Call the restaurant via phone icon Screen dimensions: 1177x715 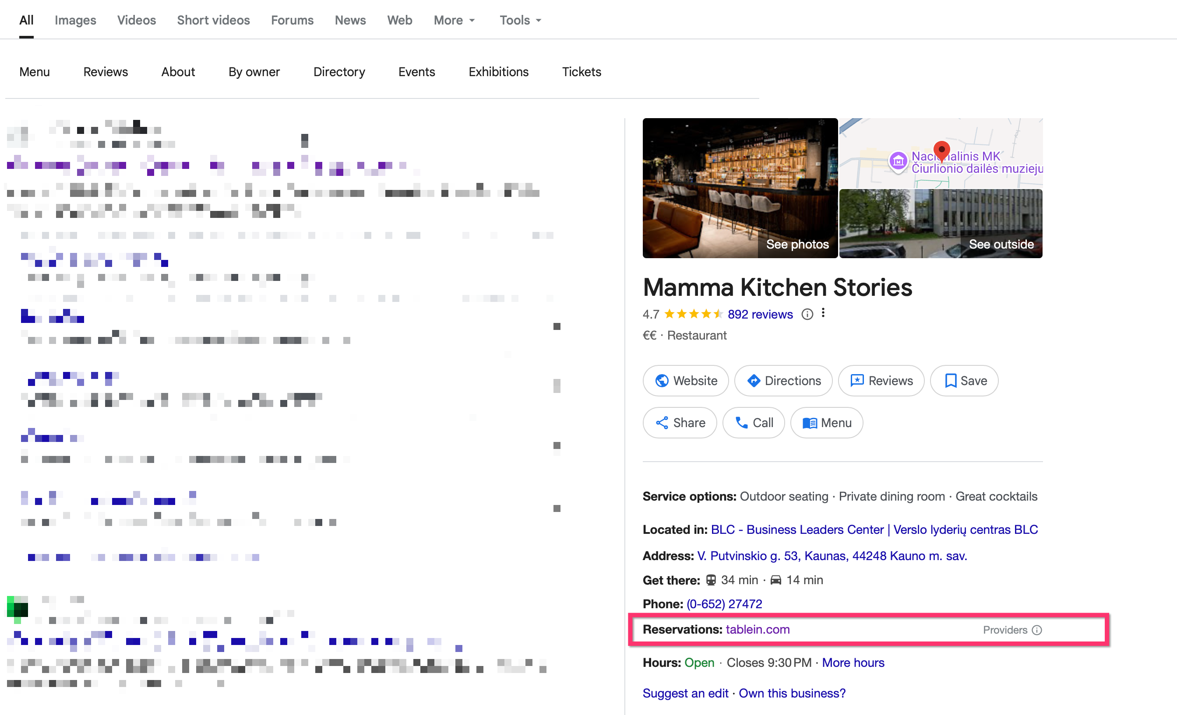tap(753, 422)
